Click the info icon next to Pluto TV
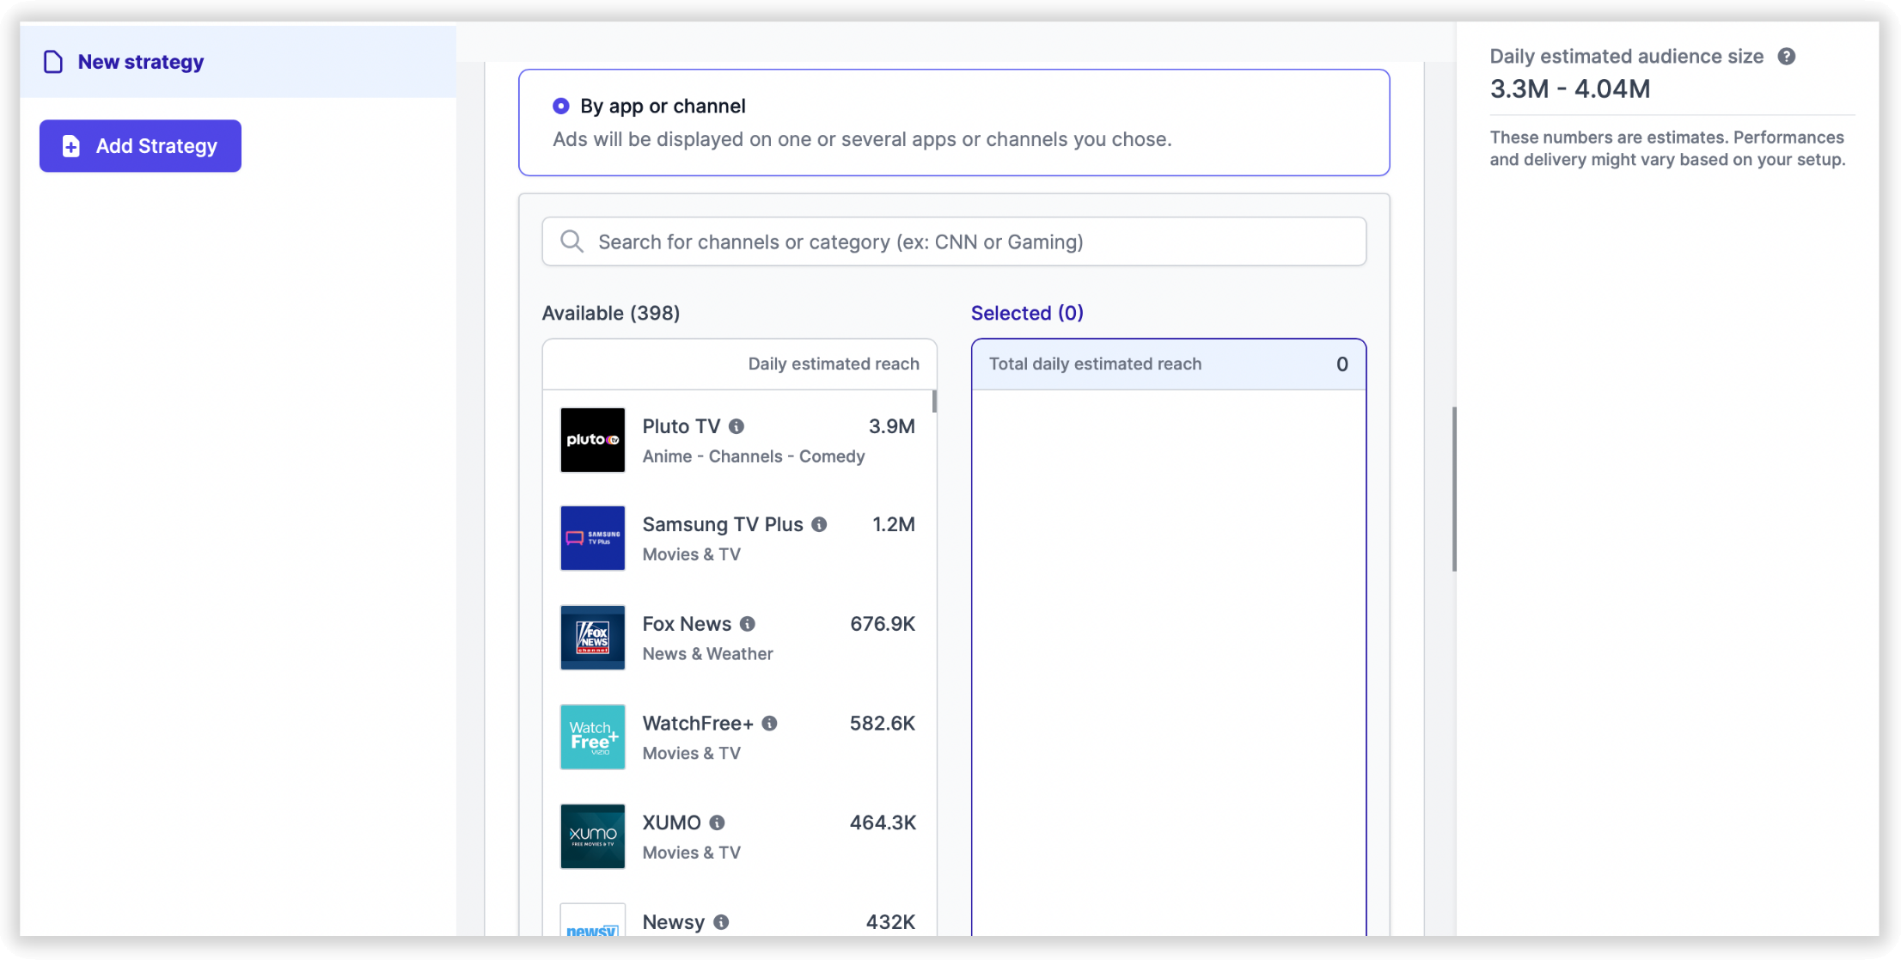 [x=737, y=426]
